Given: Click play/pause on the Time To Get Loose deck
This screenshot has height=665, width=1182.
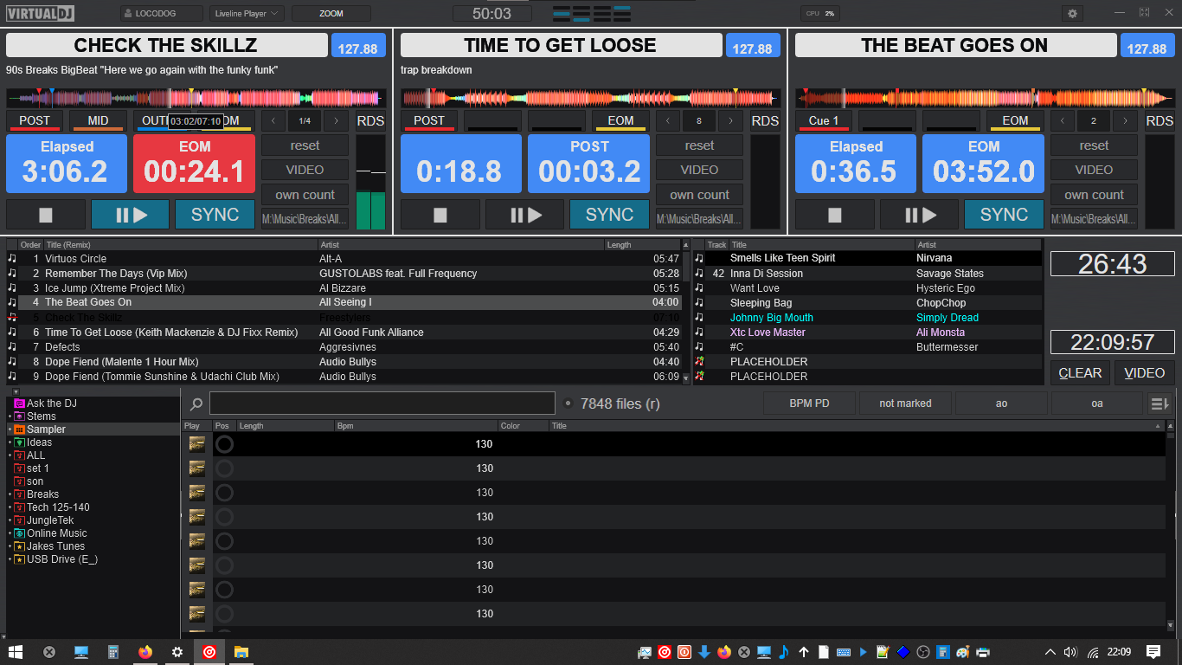Looking at the screenshot, I should [x=524, y=215].
